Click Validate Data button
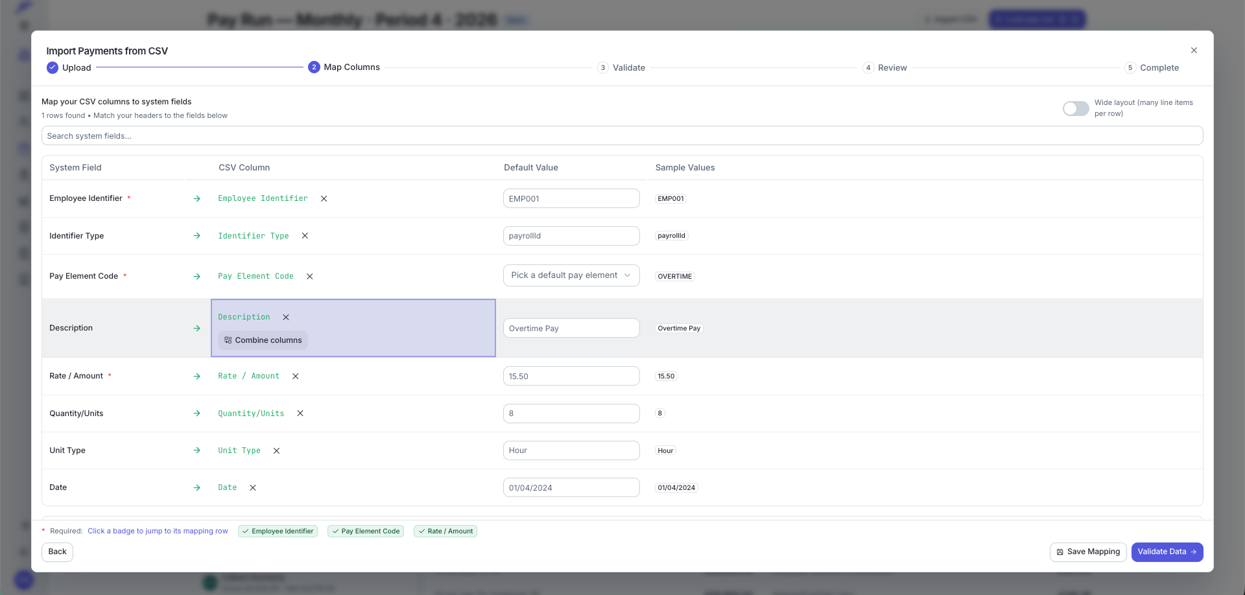 coord(1167,552)
